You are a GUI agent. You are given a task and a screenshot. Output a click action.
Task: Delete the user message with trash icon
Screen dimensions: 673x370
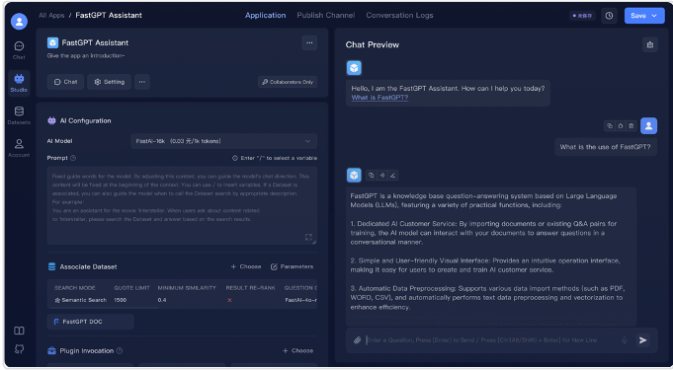pos(631,126)
